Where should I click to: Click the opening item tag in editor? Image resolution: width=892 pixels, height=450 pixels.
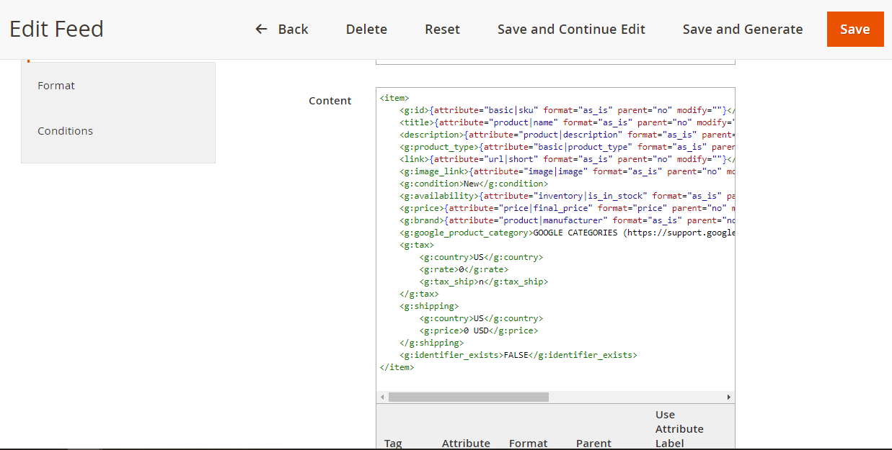394,98
